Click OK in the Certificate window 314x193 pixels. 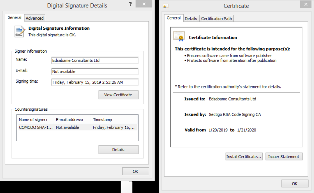coord(294,184)
